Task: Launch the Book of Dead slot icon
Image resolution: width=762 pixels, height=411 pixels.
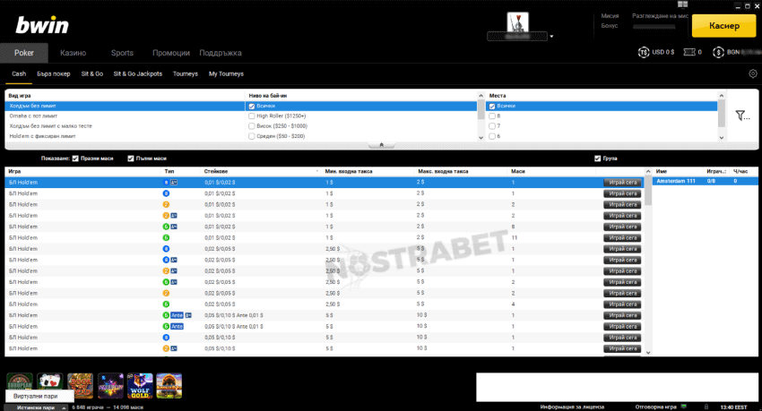Action: (80, 386)
